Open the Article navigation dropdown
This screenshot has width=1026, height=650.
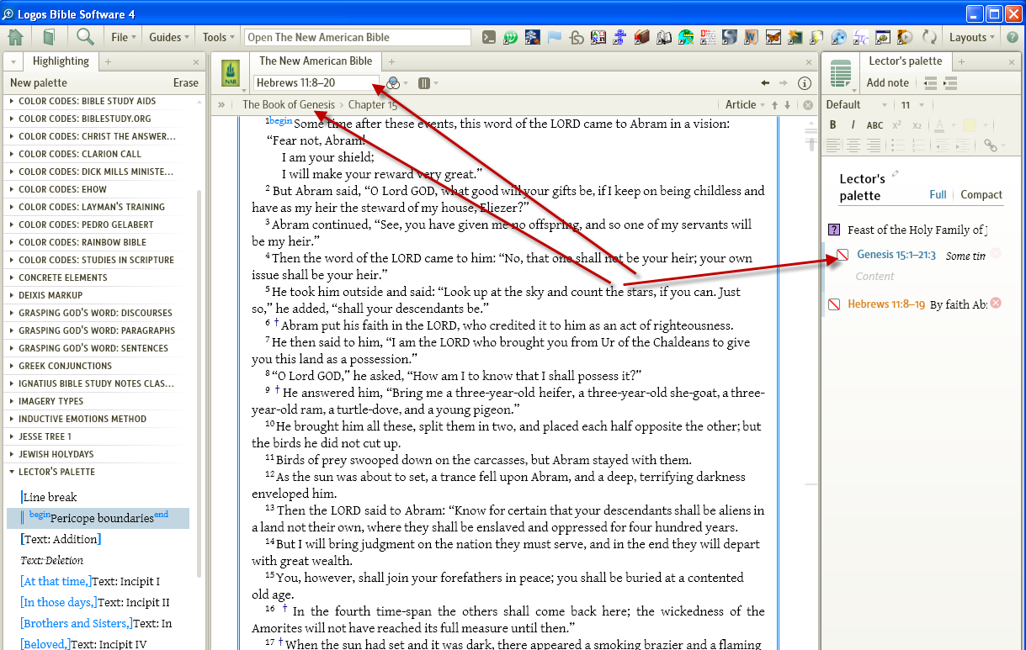click(745, 105)
